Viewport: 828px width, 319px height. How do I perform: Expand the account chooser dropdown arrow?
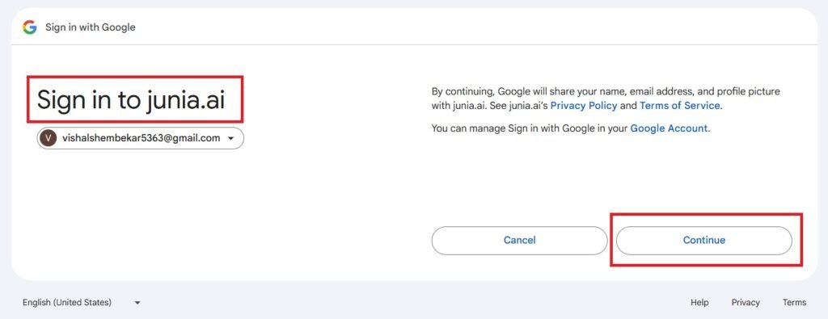click(x=230, y=139)
